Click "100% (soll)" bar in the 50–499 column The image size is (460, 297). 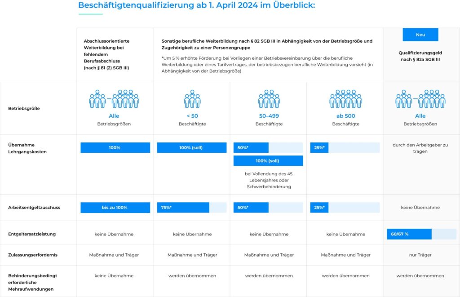(268, 161)
